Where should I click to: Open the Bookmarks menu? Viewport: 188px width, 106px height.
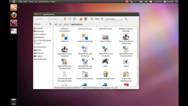pyautogui.click(x=44, y=1)
